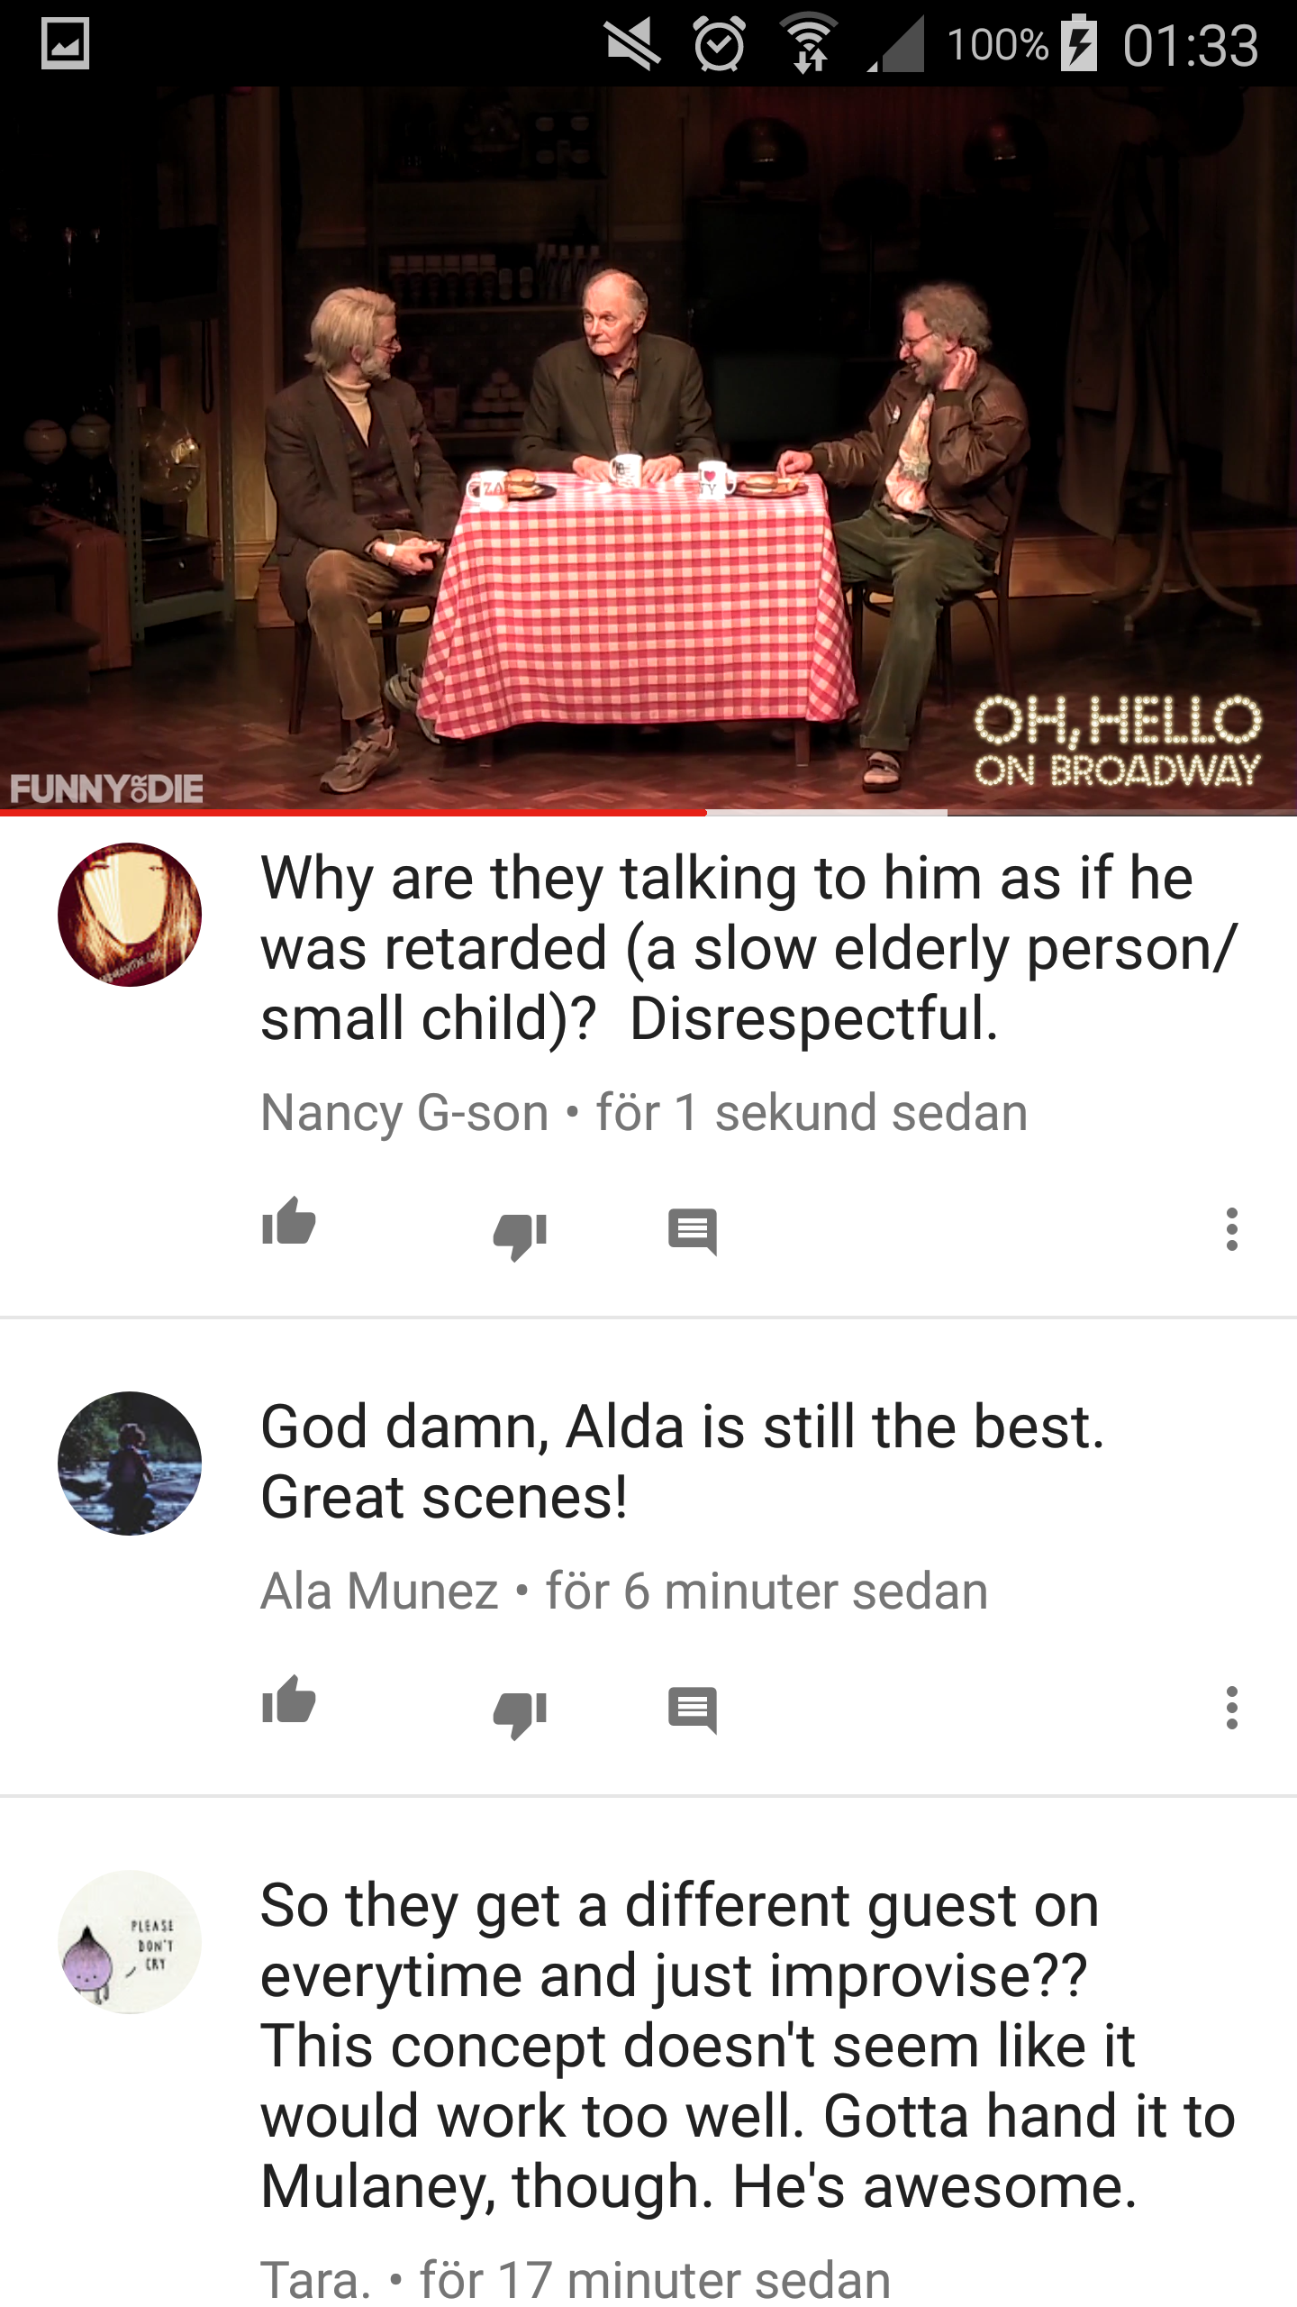This screenshot has width=1297, height=2307.
Task: Open Ala Munez's profile avatar
Action: point(130,1464)
